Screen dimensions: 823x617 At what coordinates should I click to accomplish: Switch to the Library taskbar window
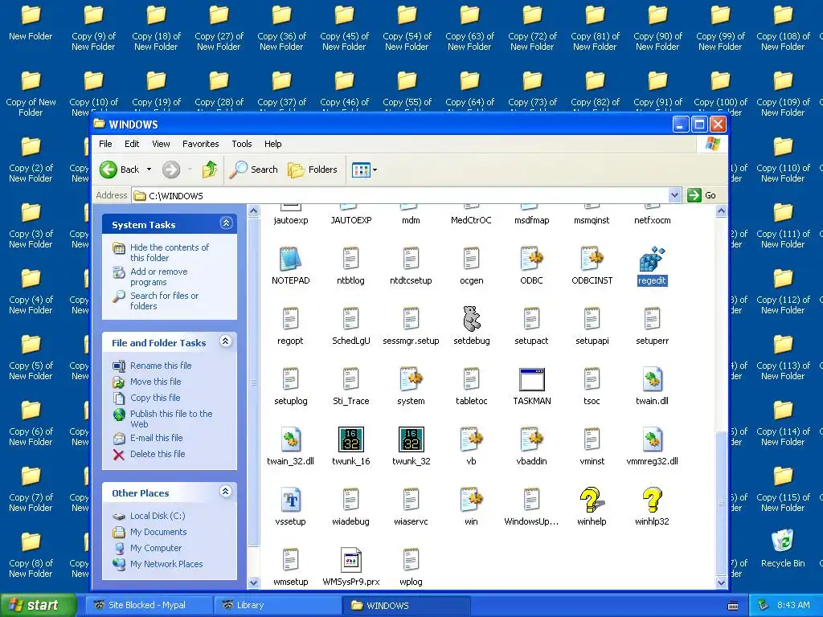click(x=277, y=605)
